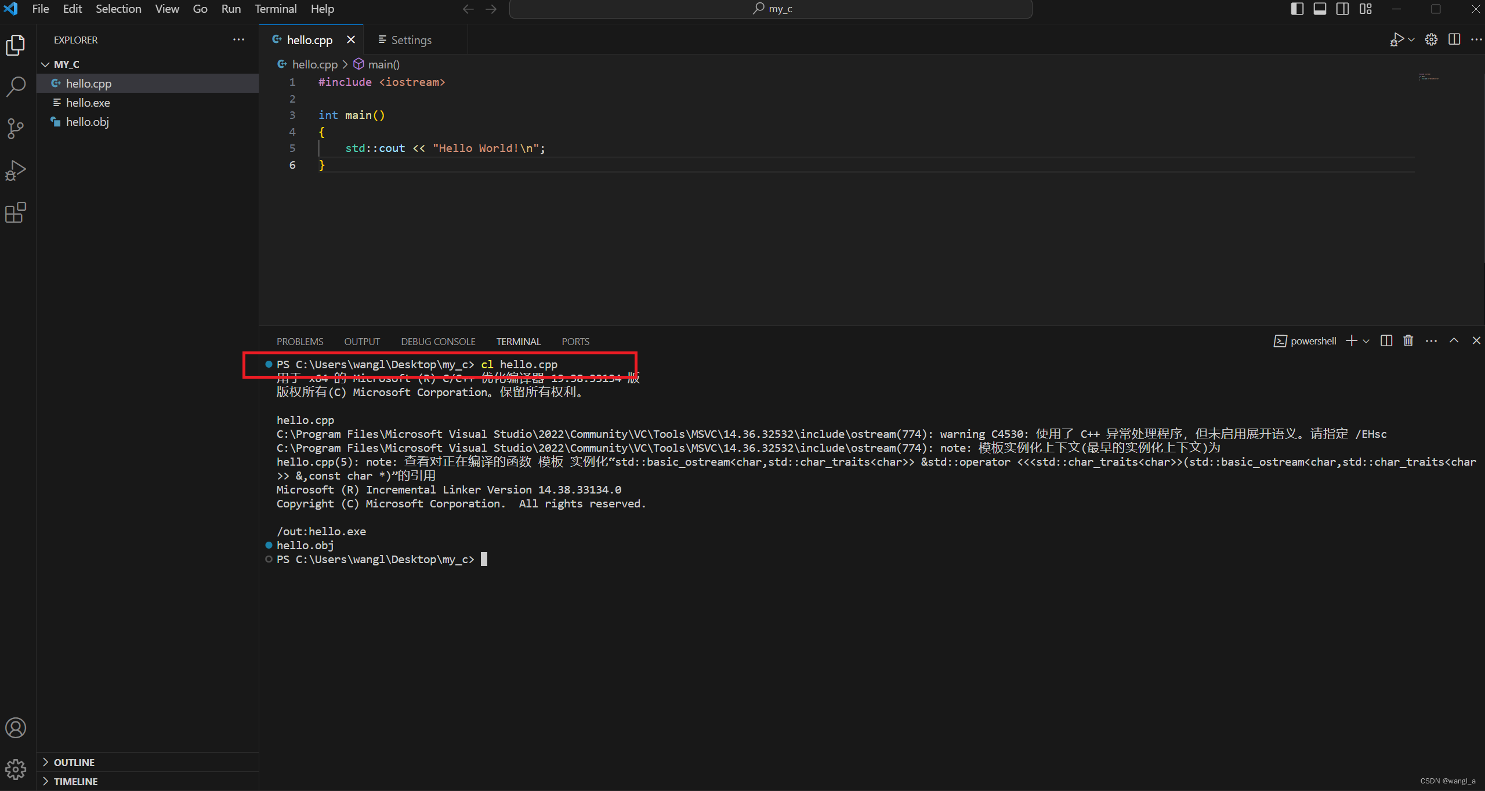This screenshot has height=791, width=1485.
Task: Go forward with the navigation arrow
Action: click(x=491, y=9)
